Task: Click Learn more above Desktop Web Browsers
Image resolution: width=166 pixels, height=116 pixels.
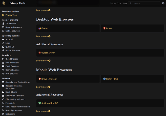Action: pos(43,10)
